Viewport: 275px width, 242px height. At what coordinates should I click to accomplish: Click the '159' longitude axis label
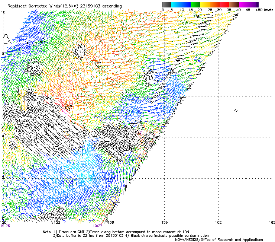point(165,223)
